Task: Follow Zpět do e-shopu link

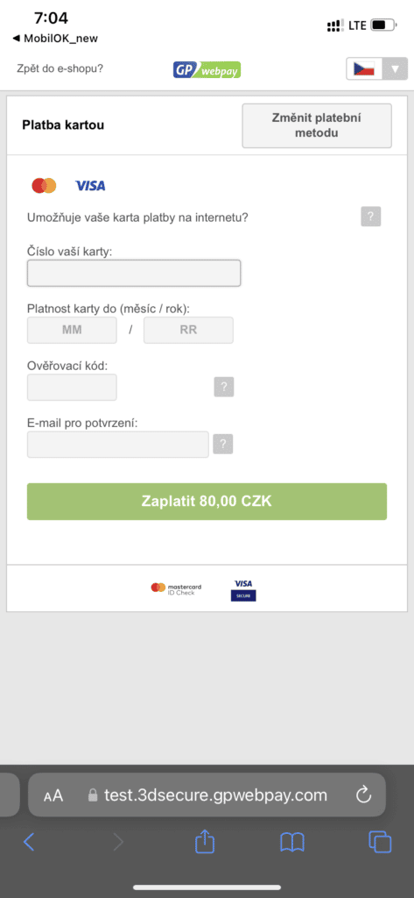Action: tap(60, 68)
